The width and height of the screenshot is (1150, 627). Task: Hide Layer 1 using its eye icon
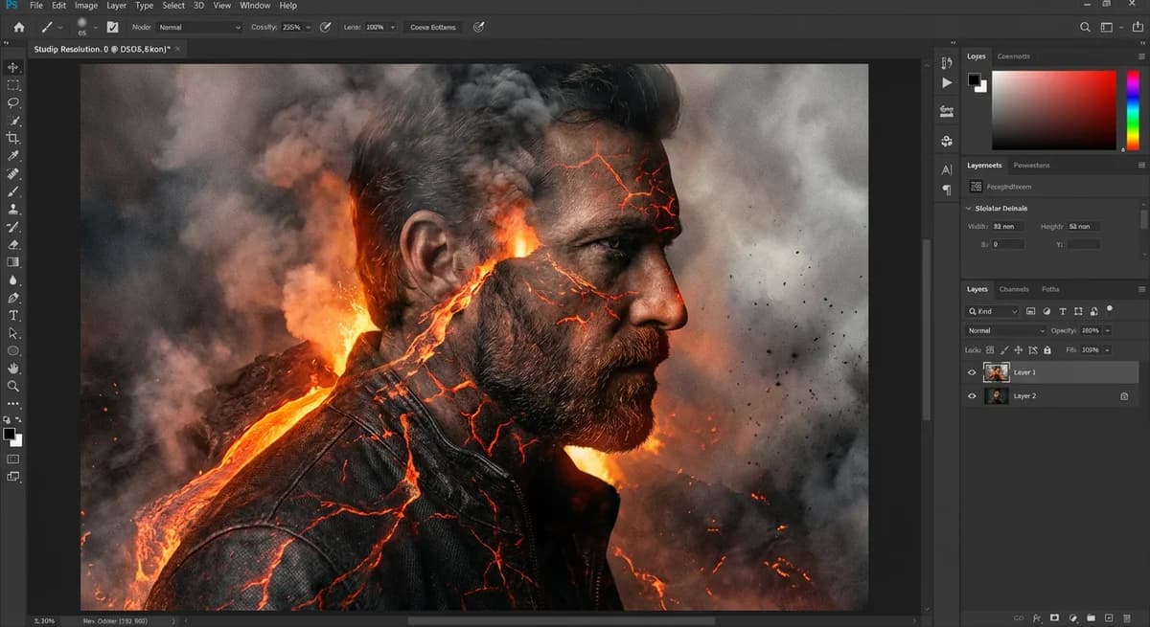(x=972, y=372)
